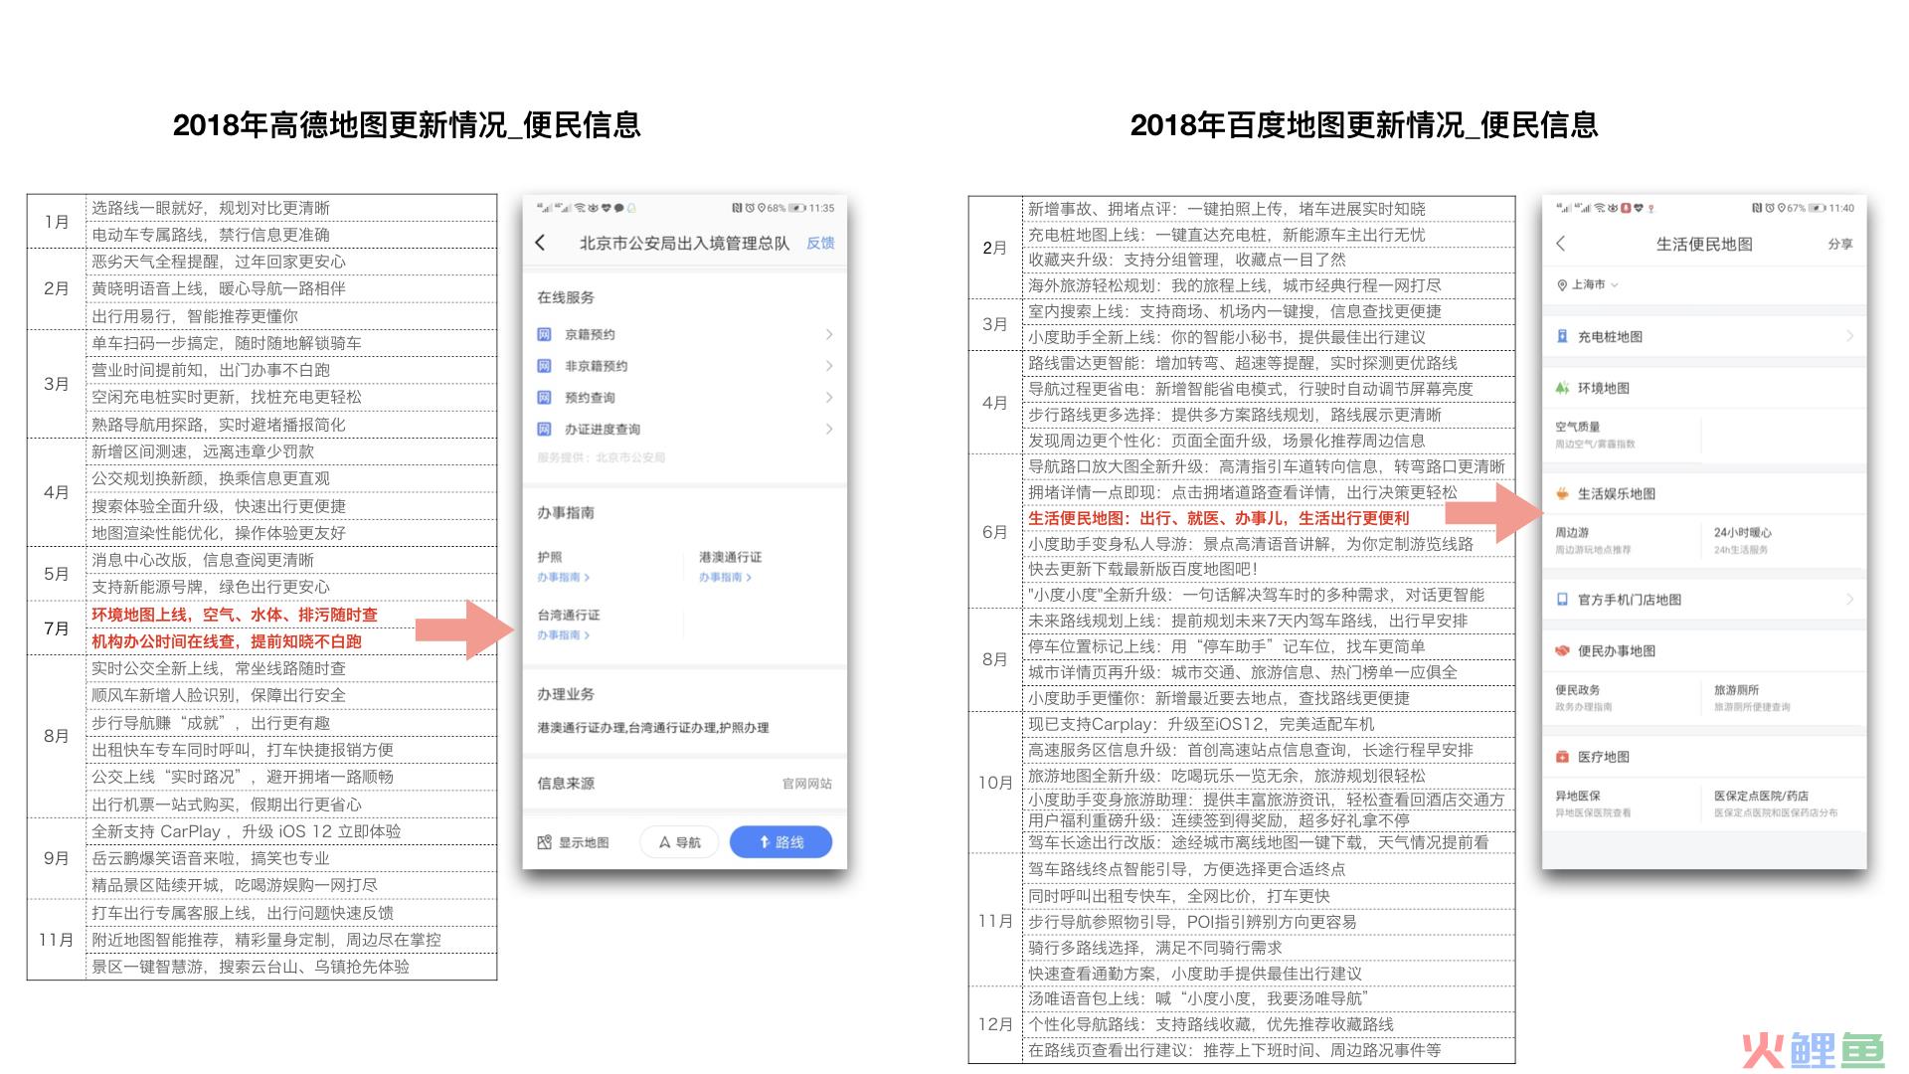This screenshot has height=1074, width=1909.
Task: Open 24小时暖心 entry
Action: (1743, 540)
